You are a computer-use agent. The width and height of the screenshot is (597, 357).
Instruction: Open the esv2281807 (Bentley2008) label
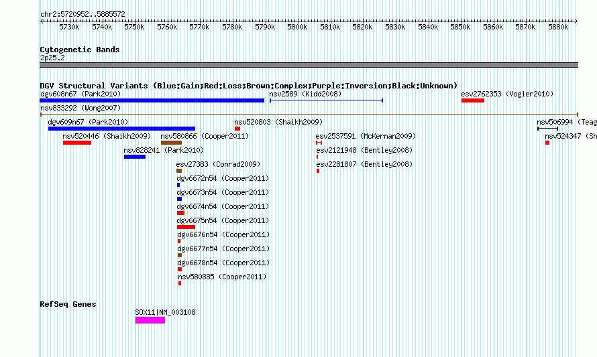pos(364,164)
